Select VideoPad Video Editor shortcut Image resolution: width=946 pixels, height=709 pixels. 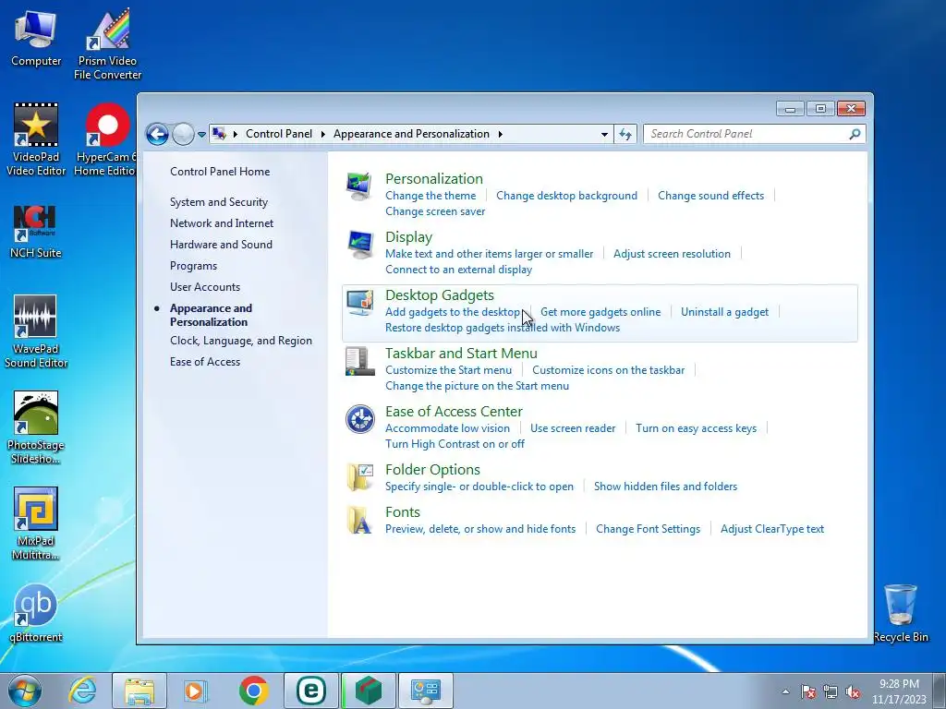click(36, 139)
